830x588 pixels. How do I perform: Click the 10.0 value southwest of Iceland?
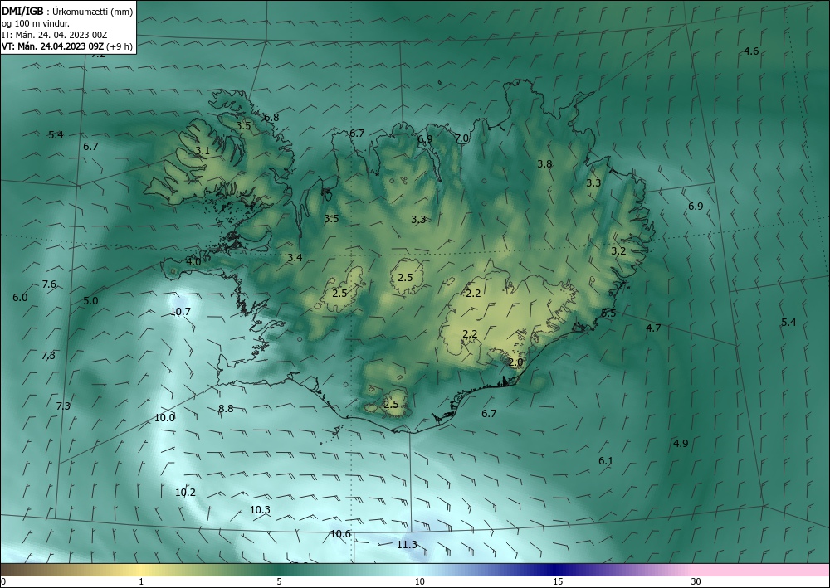(x=164, y=418)
